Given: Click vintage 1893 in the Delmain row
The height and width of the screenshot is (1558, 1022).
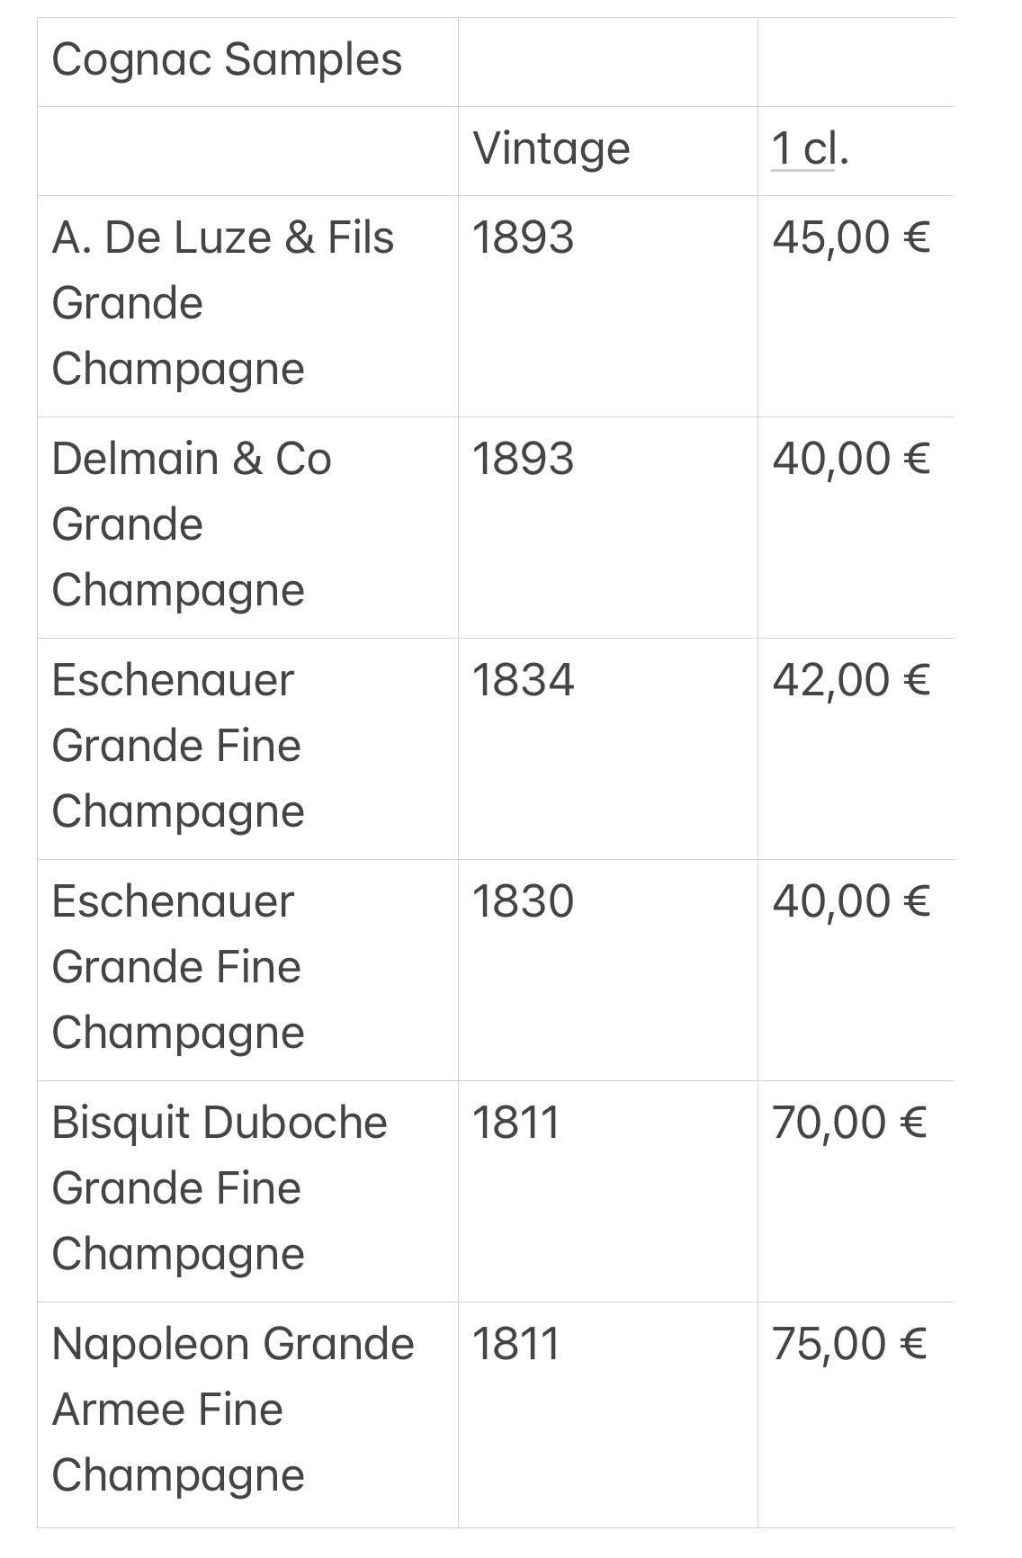Looking at the screenshot, I should tap(523, 460).
